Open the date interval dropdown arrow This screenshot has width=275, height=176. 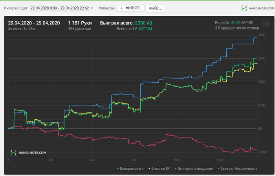[x=92, y=8]
